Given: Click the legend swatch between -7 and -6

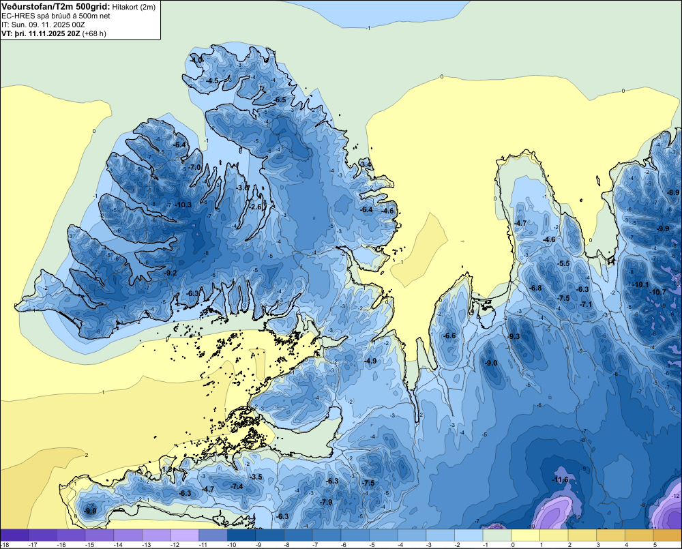Looking at the screenshot, I should click(327, 535).
